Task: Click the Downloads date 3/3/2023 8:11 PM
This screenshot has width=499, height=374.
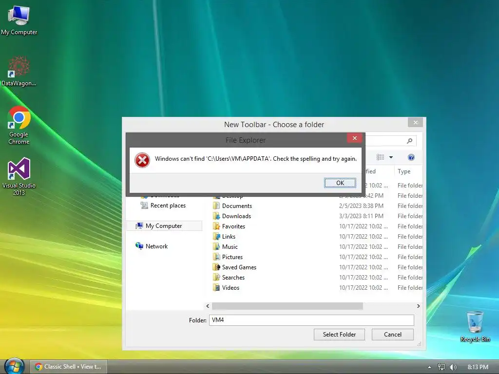Action: pyautogui.click(x=361, y=216)
